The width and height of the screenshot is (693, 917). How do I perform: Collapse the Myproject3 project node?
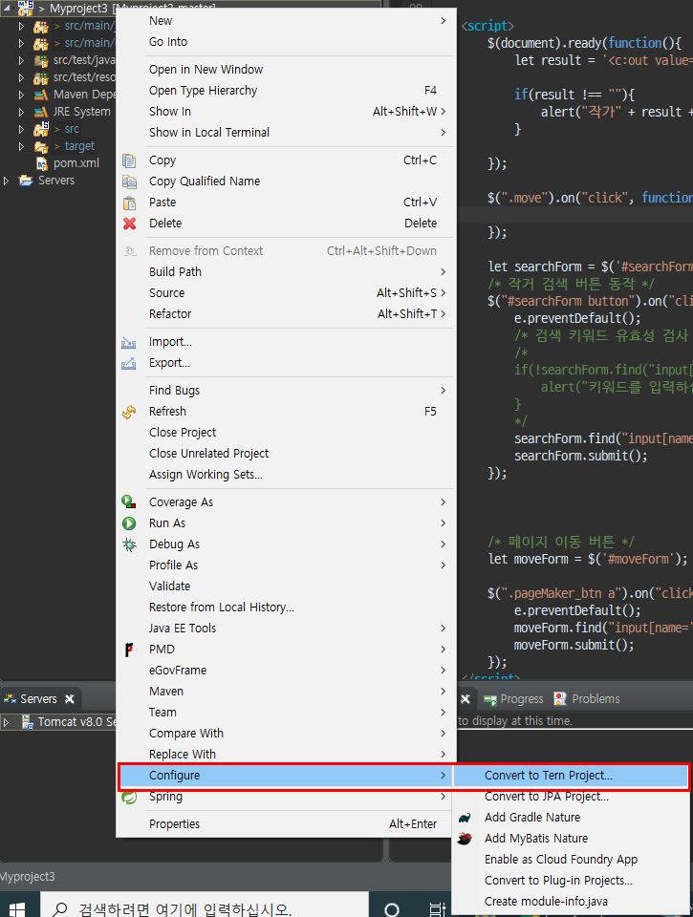click(x=7, y=9)
